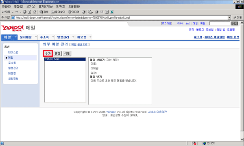Open the 즐겨찾기(A) menu
This screenshot has height=146, width=244.
[46, 6]
